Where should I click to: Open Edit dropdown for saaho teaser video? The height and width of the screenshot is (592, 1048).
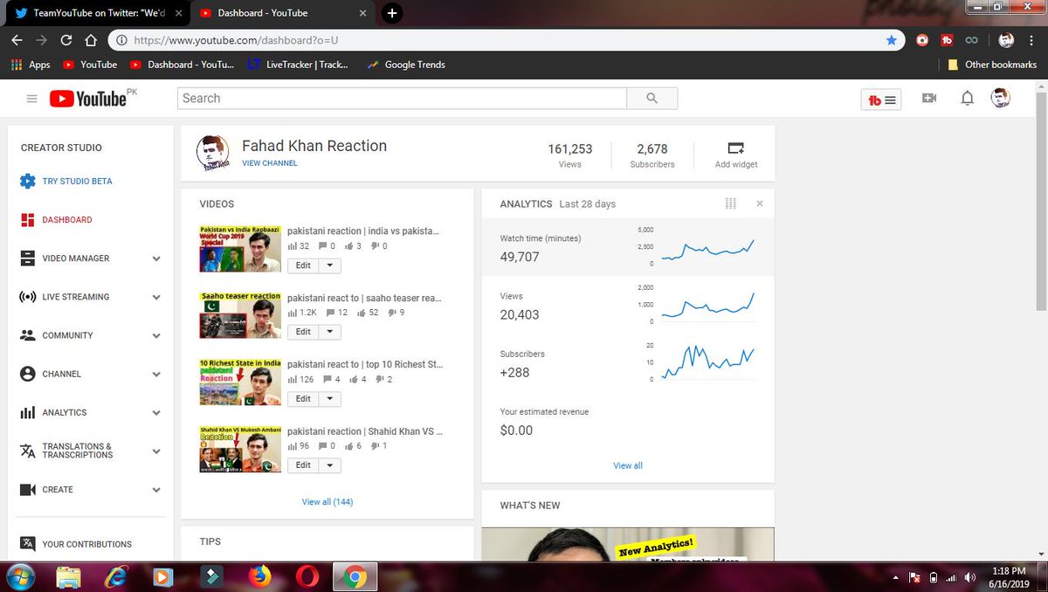pos(329,332)
